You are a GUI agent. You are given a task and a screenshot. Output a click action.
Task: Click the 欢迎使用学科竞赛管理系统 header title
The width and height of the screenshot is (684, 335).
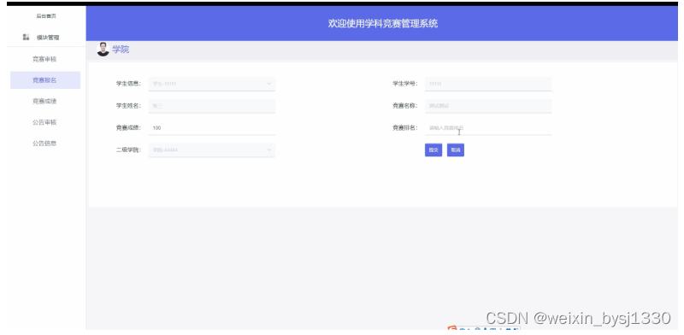382,24
